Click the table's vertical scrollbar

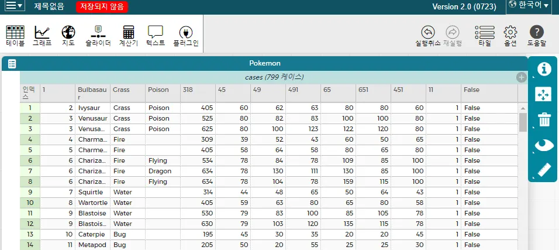[523, 122]
